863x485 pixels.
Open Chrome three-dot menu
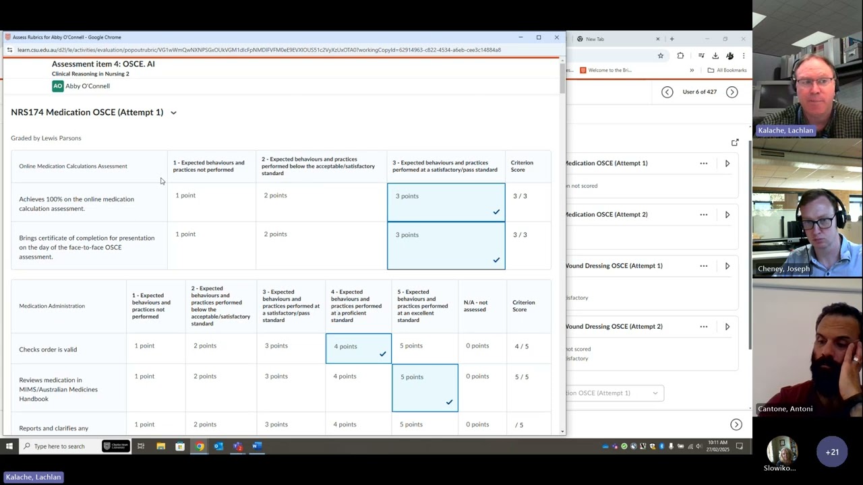point(744,56)
